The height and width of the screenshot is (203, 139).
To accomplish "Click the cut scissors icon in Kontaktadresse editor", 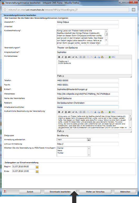I will tap(95, 57).
